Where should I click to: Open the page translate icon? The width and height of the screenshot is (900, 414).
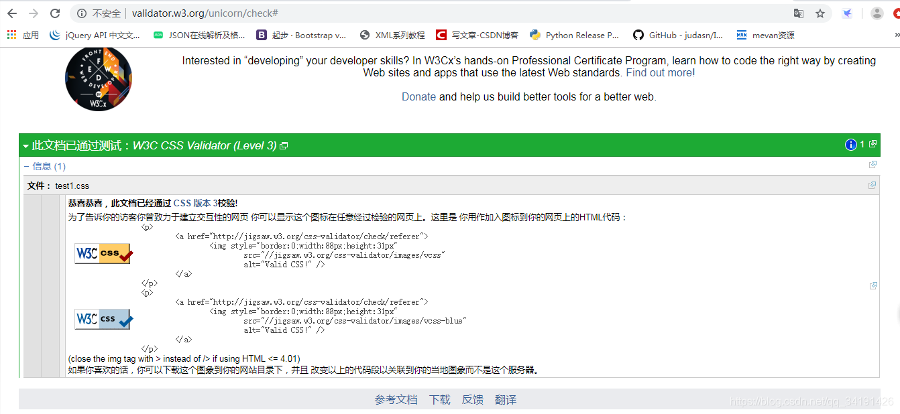(798, 13)
